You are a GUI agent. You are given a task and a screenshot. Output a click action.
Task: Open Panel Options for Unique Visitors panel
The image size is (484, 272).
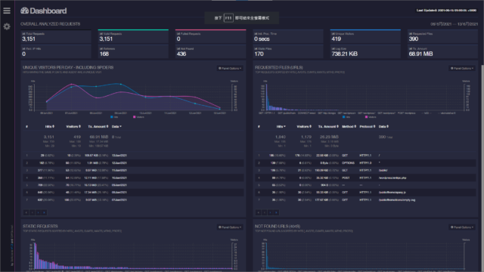click(230, 69)
